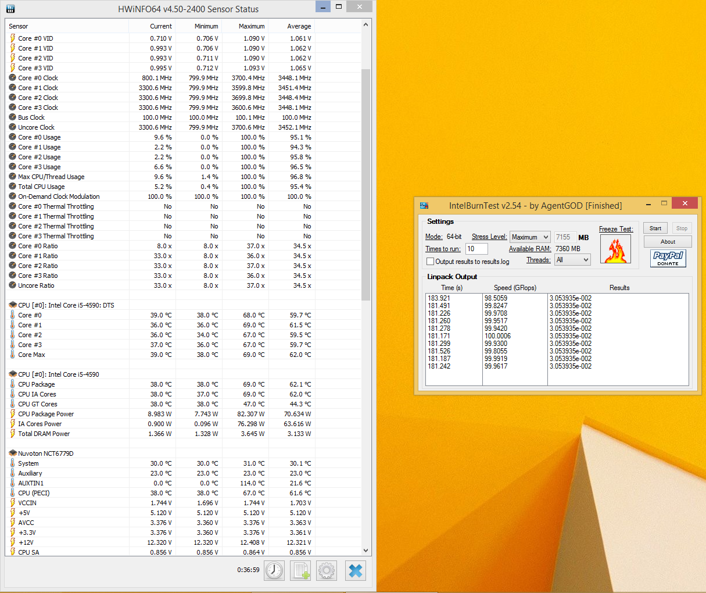Click the IntelBurnTest title bar icon

click(424, 205)
